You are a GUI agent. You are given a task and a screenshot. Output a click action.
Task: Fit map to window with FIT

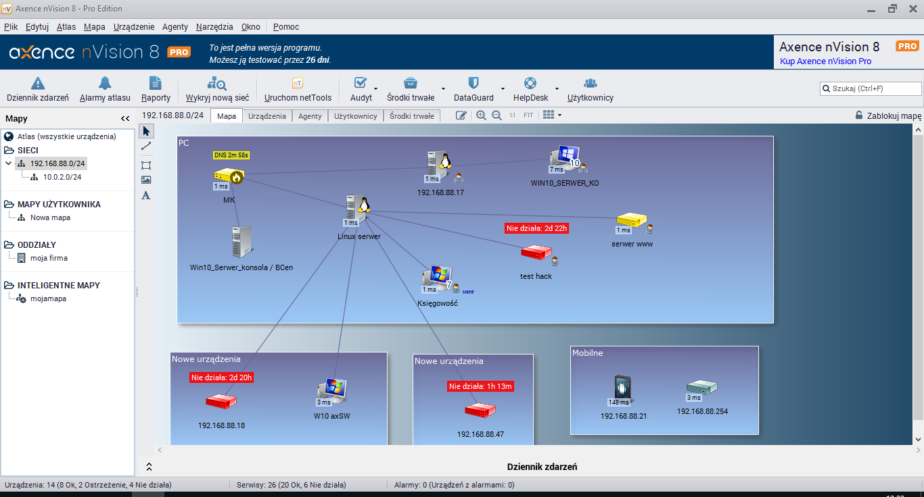click(528, 115)
